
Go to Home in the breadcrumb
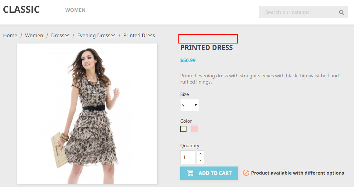tap(10, 35)
